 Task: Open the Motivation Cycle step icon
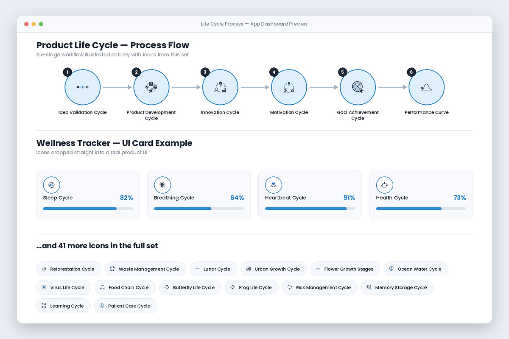(289, 87)
